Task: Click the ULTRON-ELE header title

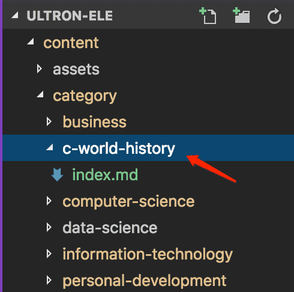Action: tap(70, 16)
